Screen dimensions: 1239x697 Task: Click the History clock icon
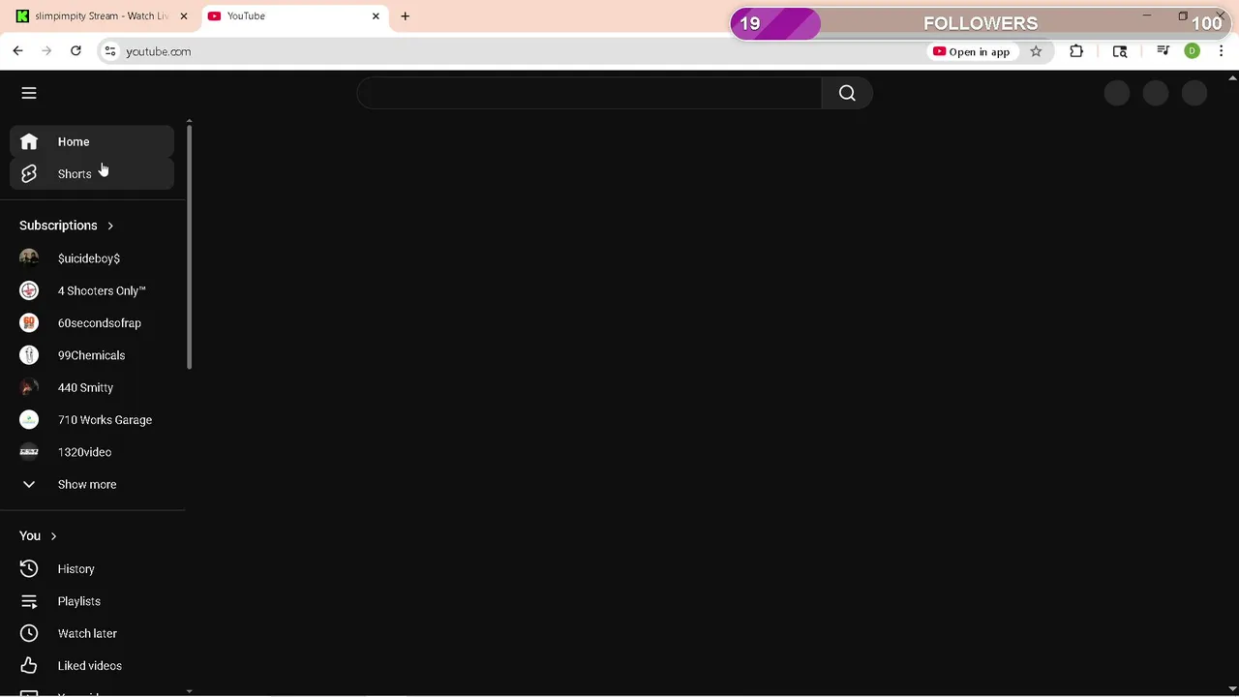click(29, 569)
